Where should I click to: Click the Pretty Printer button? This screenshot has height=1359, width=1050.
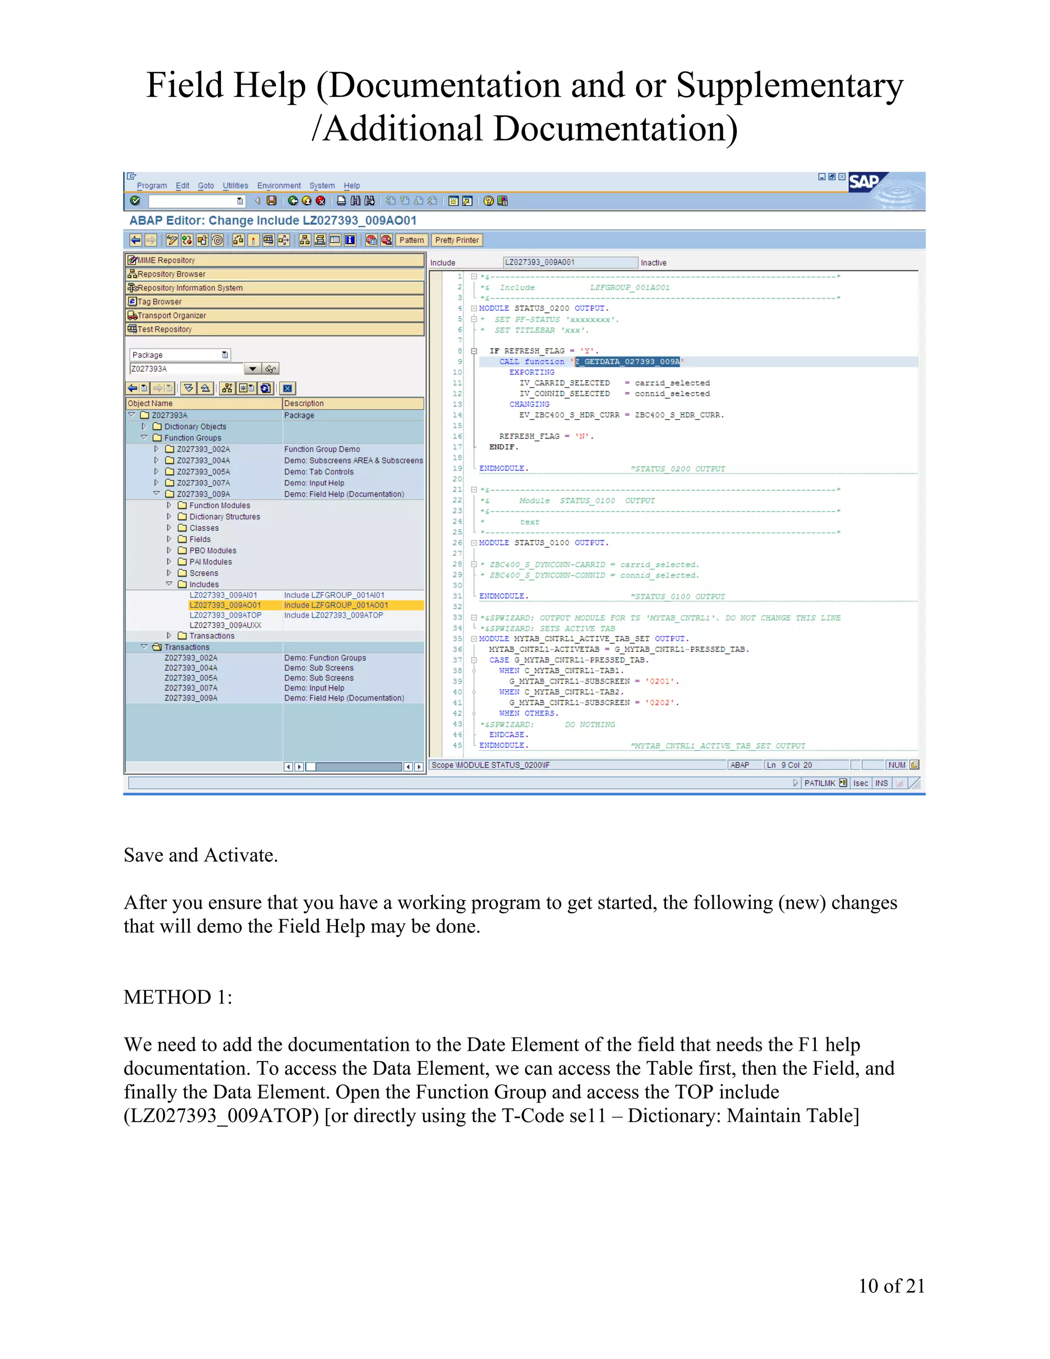pos(457,240)
